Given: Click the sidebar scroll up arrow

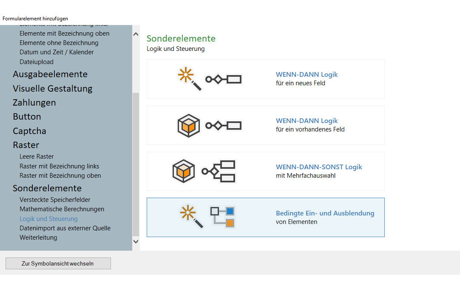Looking at the screenshot, I should click(x=136, y=34).
